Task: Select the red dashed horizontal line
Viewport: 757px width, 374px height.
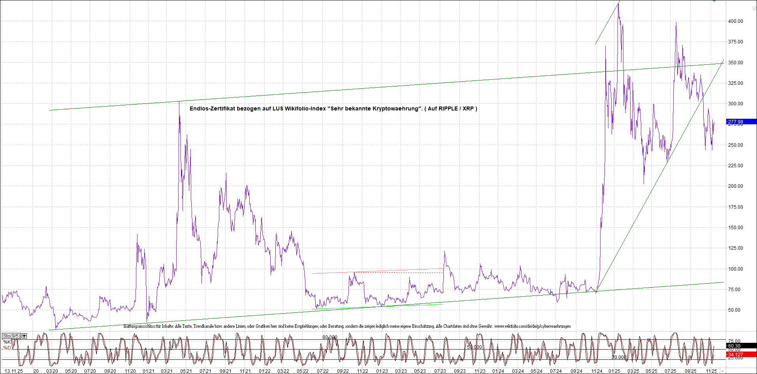Action: point(398,273)
